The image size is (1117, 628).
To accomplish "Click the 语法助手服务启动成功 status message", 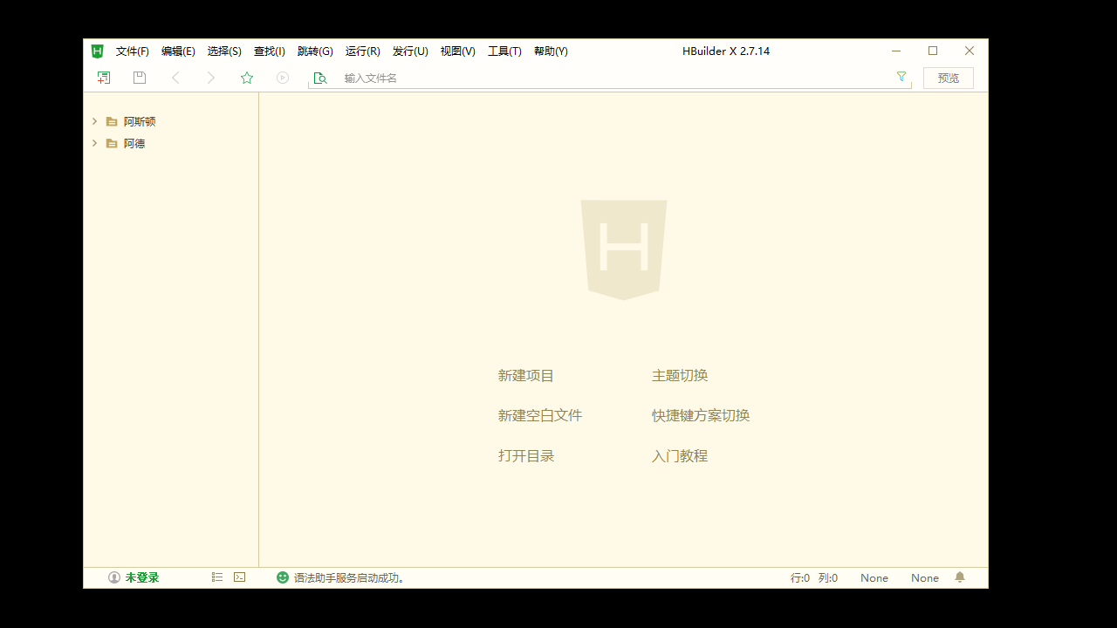I will pos(351,577).
